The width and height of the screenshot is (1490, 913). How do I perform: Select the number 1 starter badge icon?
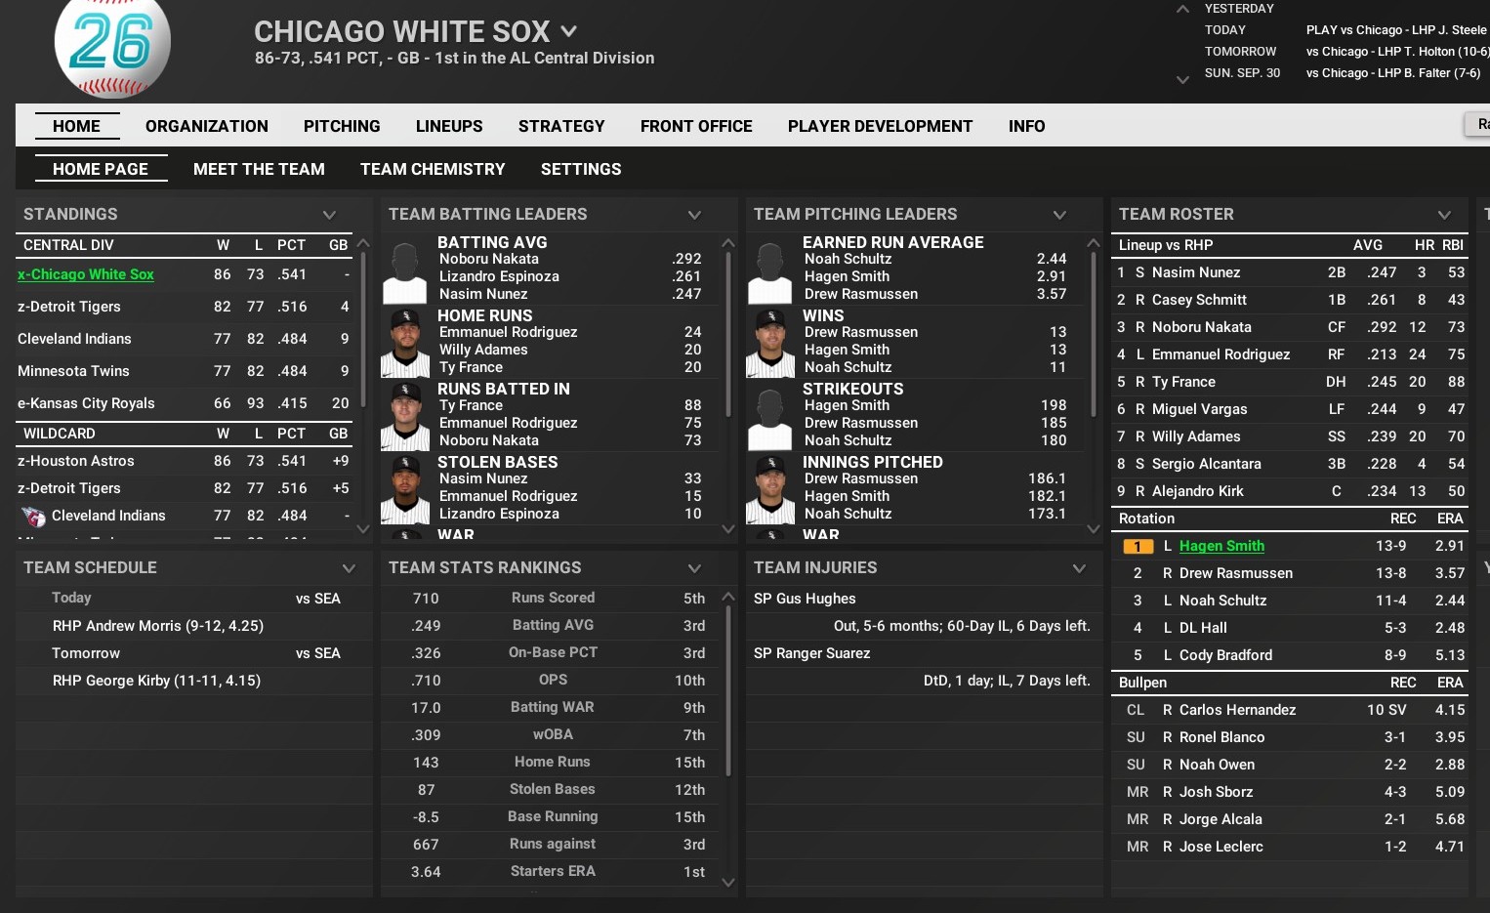pos(1138,547)
